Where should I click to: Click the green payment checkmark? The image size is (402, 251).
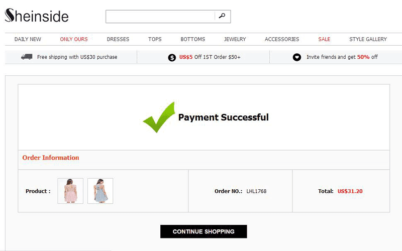click(x=159, y=117)
